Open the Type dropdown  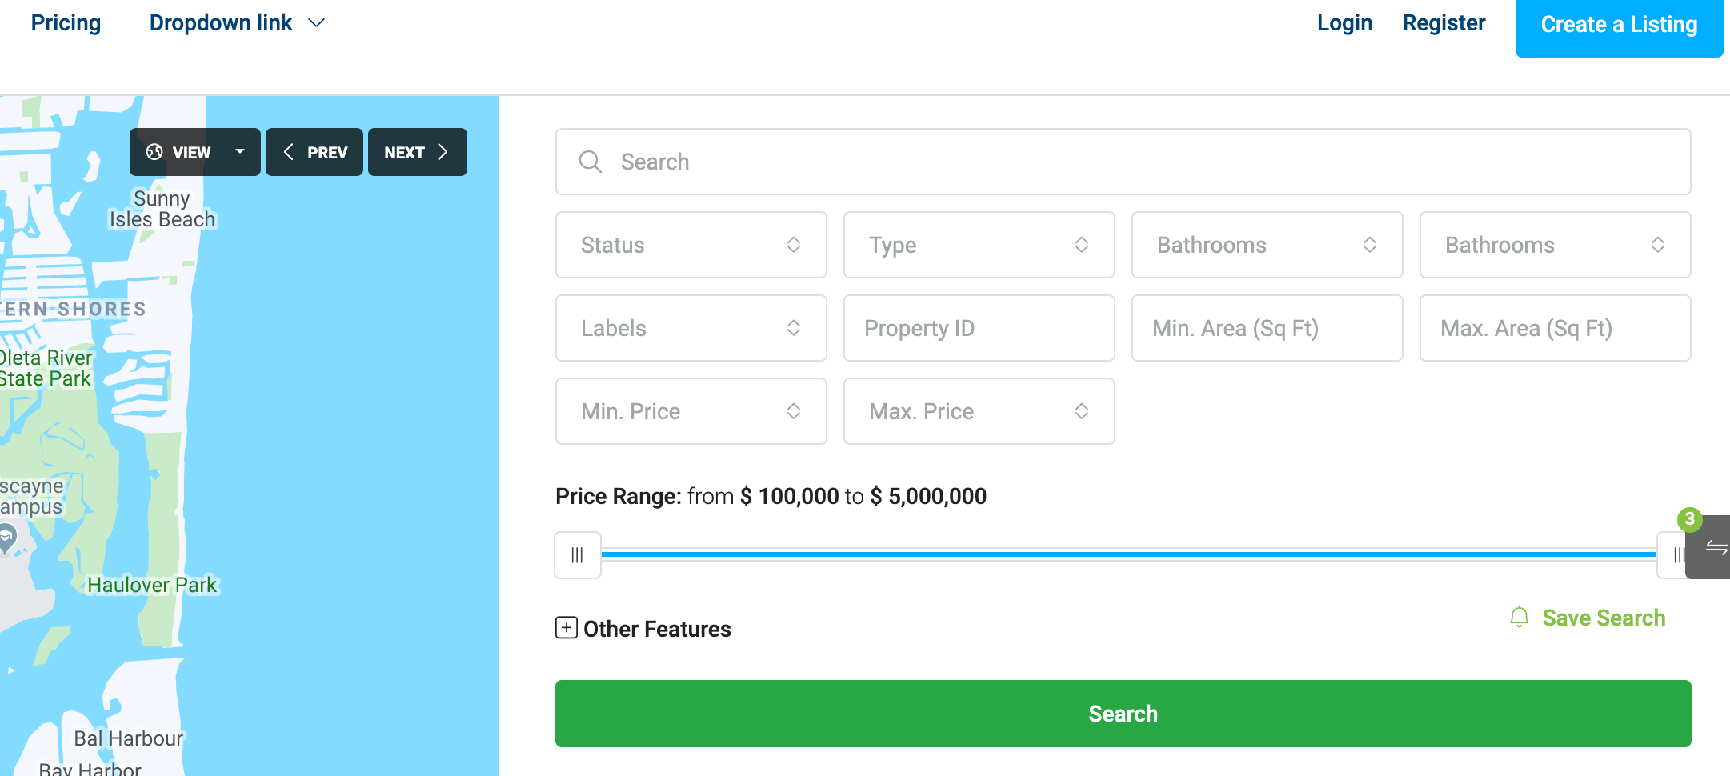[979, 245]
